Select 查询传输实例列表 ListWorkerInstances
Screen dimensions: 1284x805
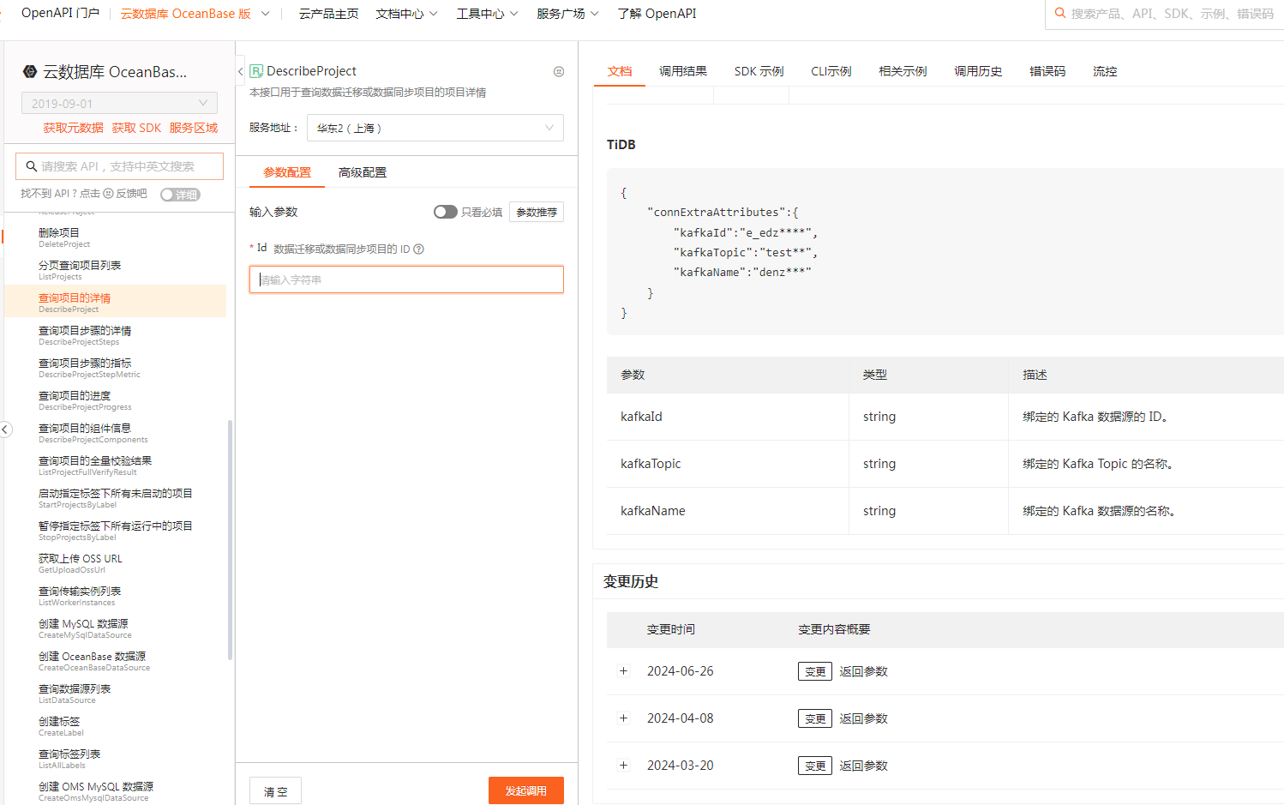pos(115,596)
